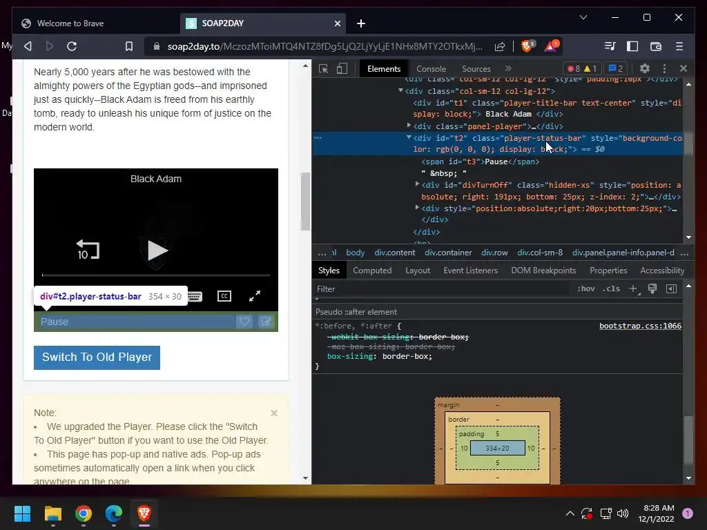Open the DOM Breakpoints tab
This screenshot has width=707, height=530.
pyautogui.click(x=543, y=271)
